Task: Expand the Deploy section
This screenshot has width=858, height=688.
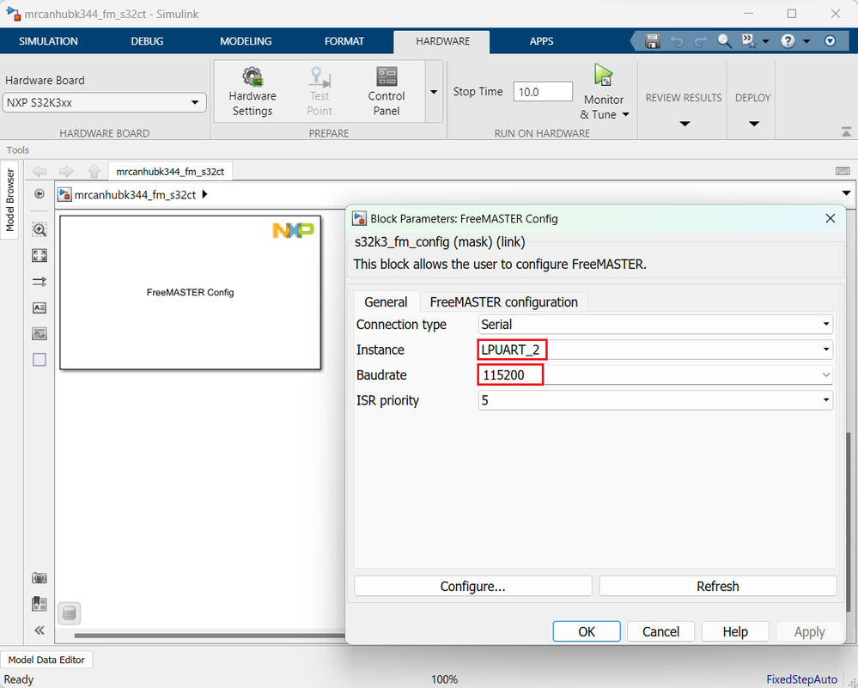Action: pos(753,124)
